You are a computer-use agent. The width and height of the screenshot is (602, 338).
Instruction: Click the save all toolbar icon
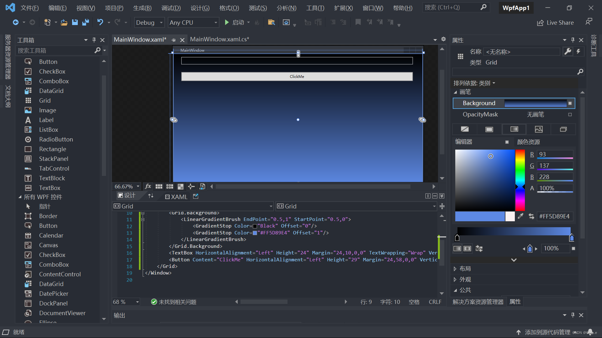click(85, 23)
